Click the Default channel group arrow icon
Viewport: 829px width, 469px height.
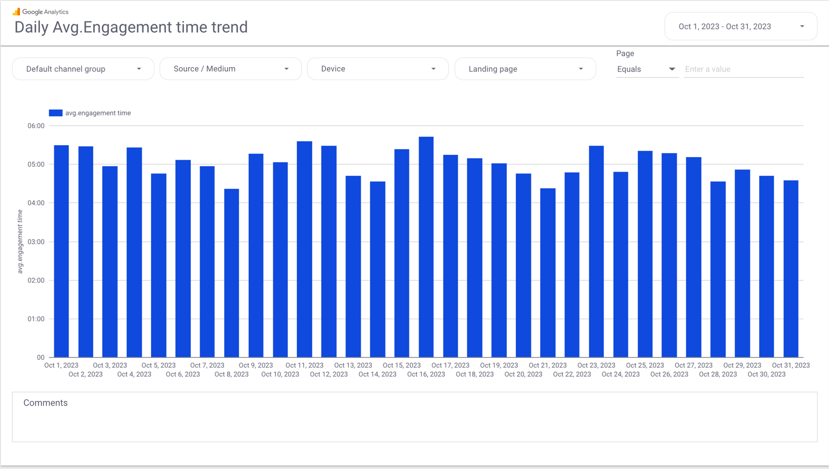139,69
